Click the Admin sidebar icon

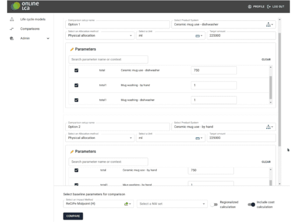point(12,38)
